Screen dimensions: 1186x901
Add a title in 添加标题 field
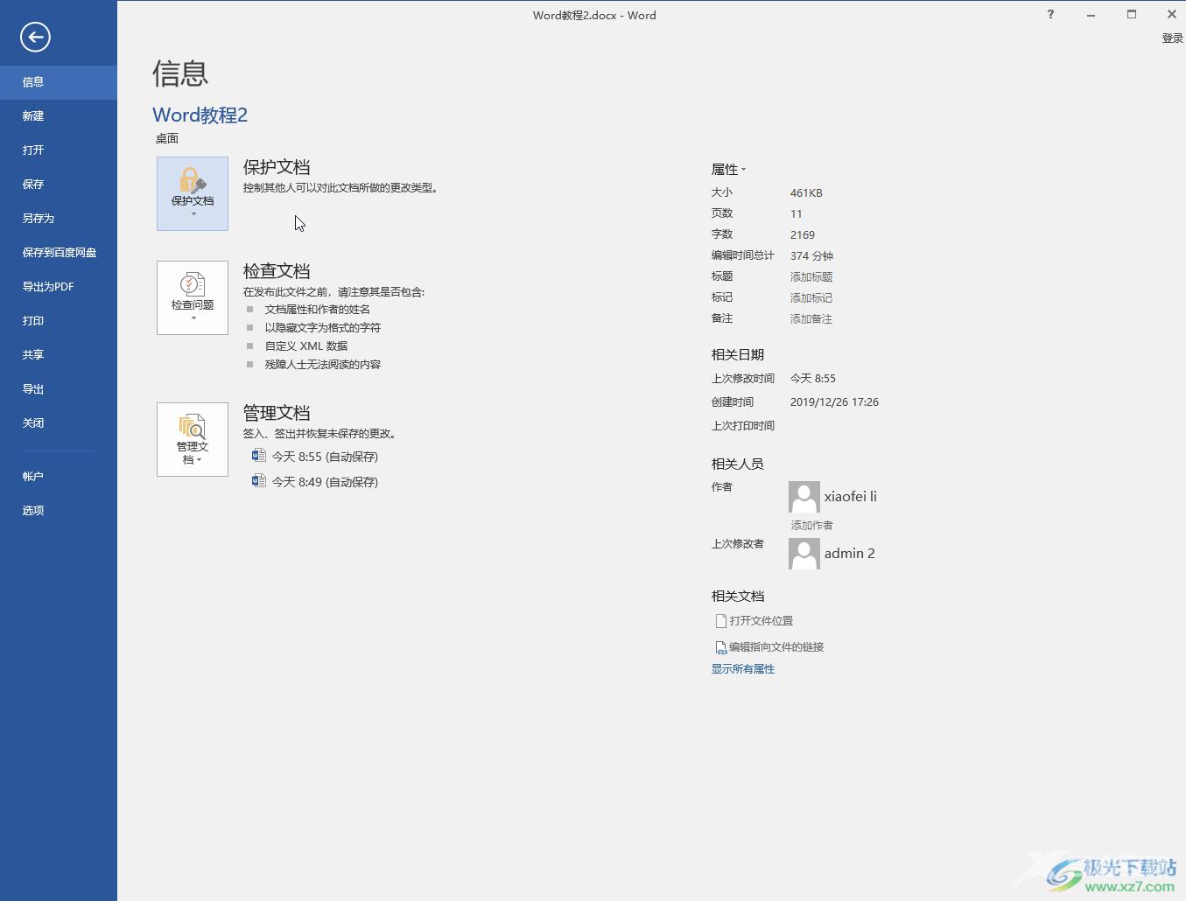811,277
